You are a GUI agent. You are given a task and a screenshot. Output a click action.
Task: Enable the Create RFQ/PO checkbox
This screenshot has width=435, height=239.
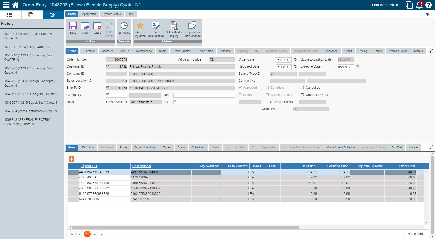302,95
